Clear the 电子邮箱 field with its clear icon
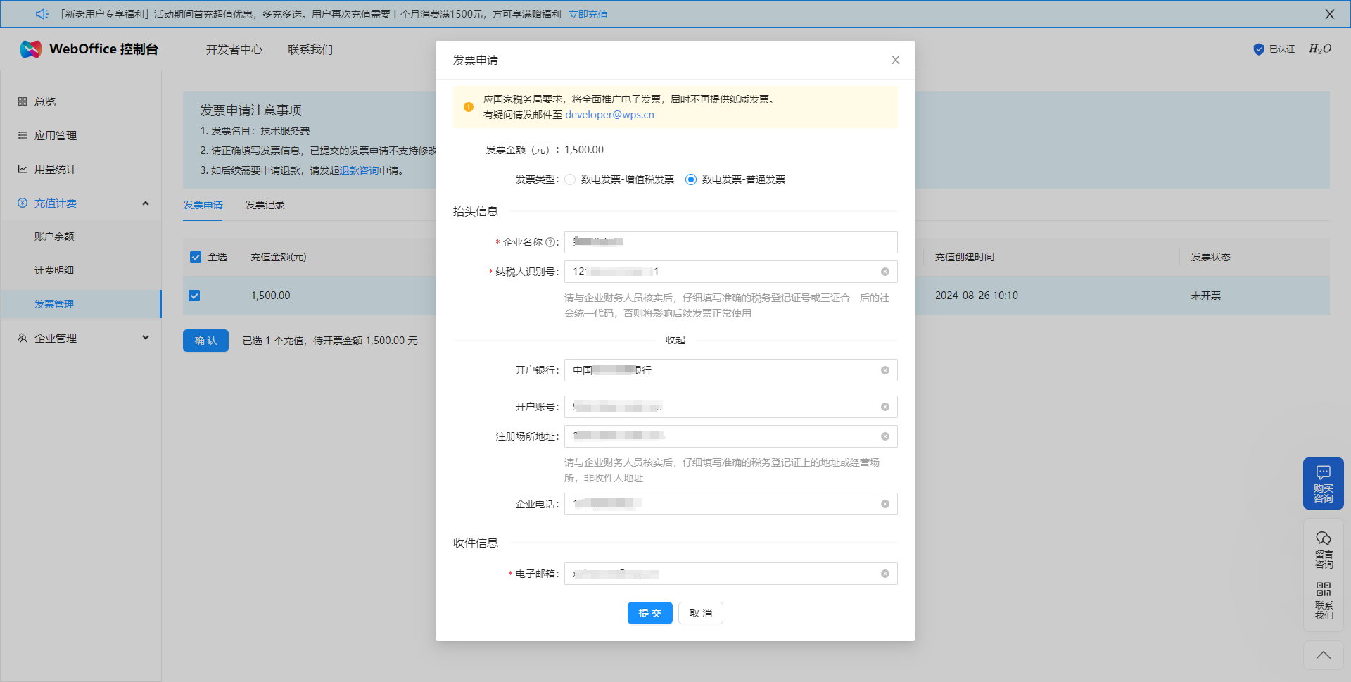The image size is (1351, 682). coord(884,574)
